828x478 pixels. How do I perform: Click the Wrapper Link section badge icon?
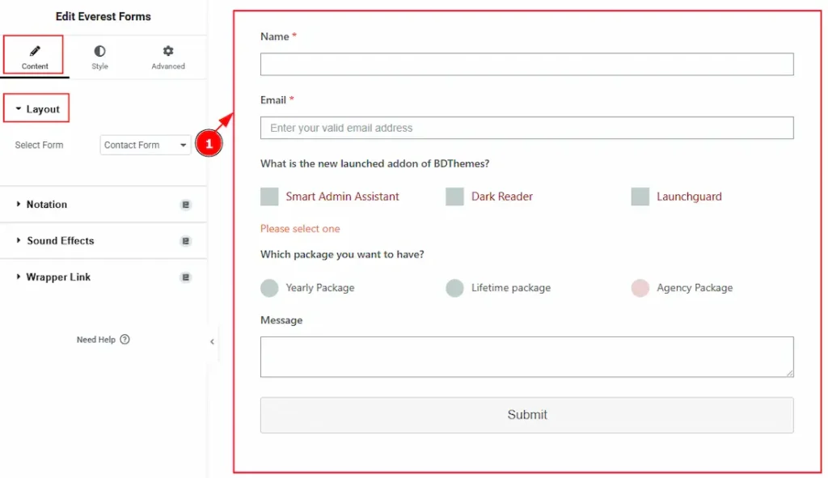tap(186, 277)
